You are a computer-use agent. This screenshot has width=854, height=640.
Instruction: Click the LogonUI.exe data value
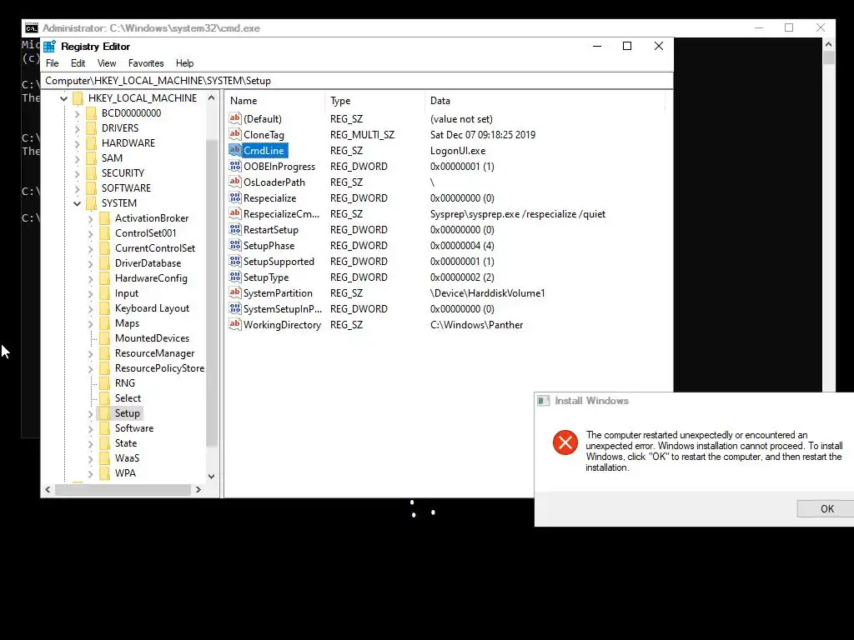point(458,151)
